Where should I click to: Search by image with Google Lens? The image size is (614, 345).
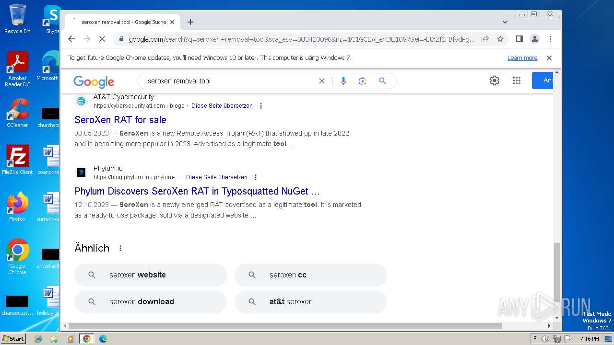[363, 81]
